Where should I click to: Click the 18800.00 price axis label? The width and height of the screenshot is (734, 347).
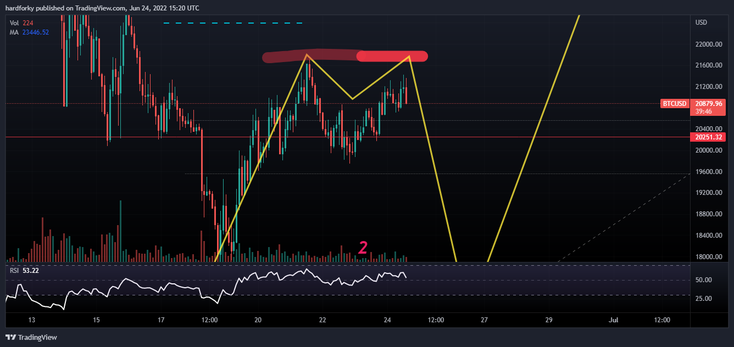(709, 214)
